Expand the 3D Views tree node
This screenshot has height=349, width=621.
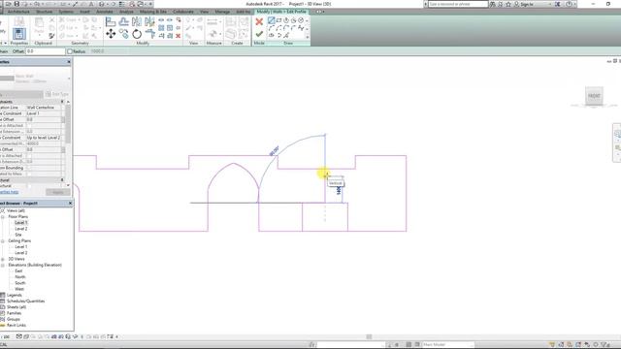coord(3,259)
